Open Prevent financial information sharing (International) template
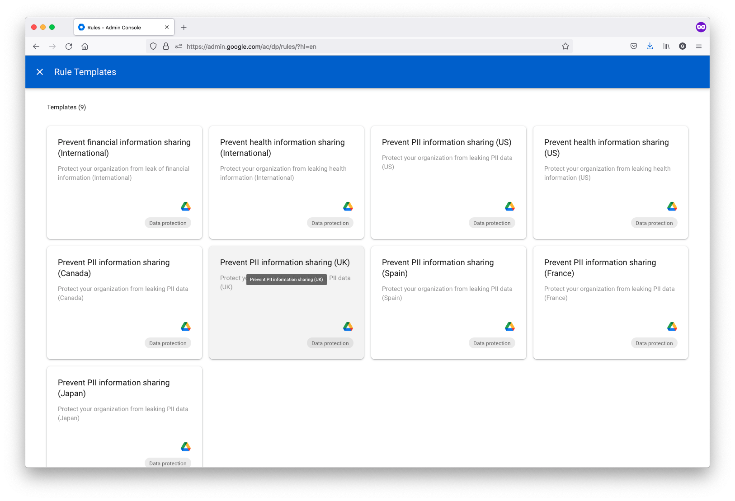This screenshot has width=735, height=501. [124, 183]
